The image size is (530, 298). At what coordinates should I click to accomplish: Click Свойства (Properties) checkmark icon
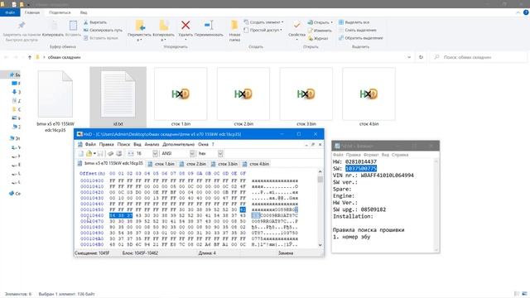296,26
